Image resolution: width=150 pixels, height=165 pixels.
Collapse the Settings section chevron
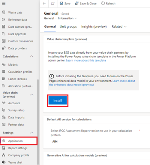32,133
